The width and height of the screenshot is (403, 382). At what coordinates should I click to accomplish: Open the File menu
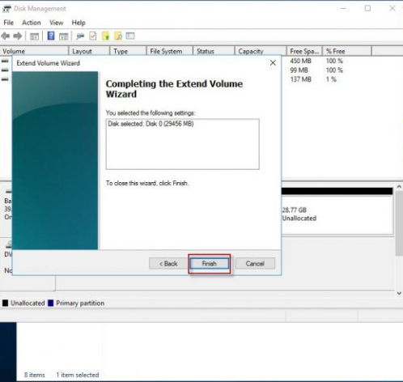8,23
